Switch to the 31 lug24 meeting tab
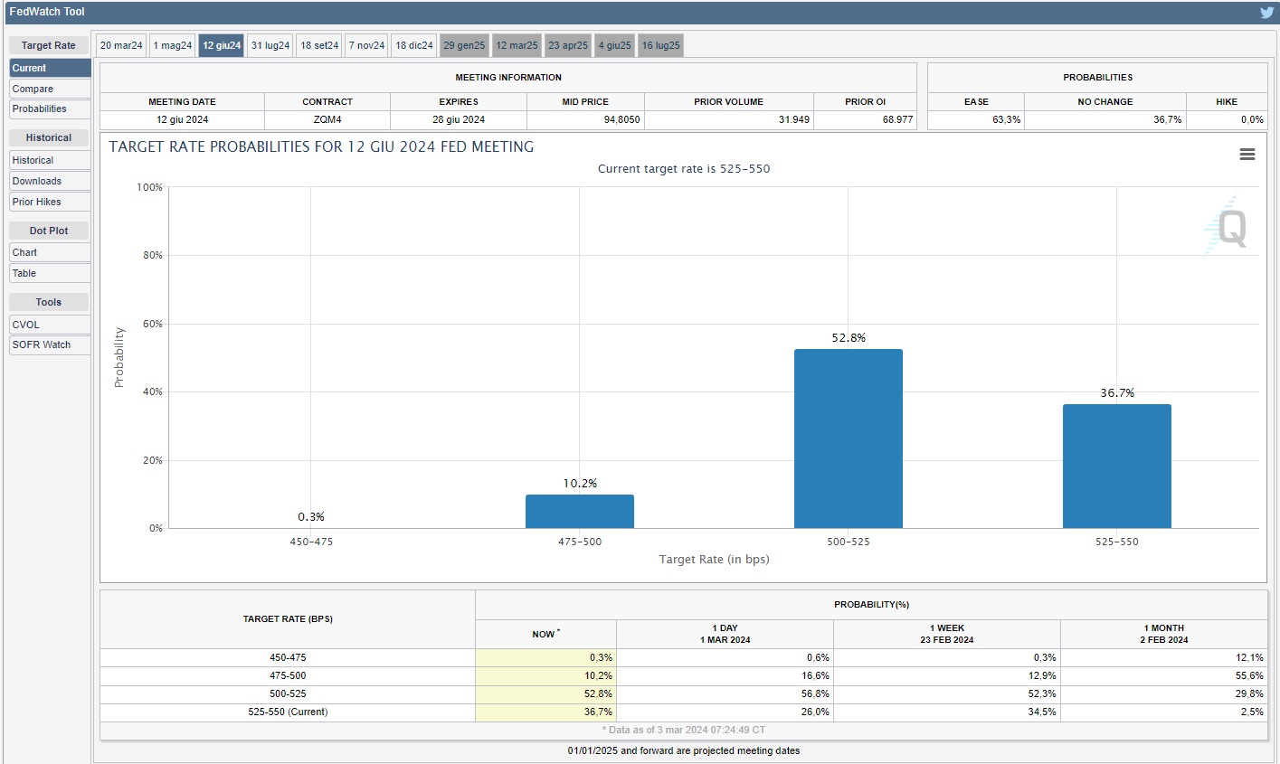The width and height of the screenshot is (1280, 764). [270, 45]
